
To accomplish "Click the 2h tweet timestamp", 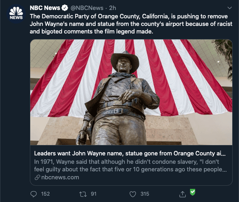I will 112,8.
